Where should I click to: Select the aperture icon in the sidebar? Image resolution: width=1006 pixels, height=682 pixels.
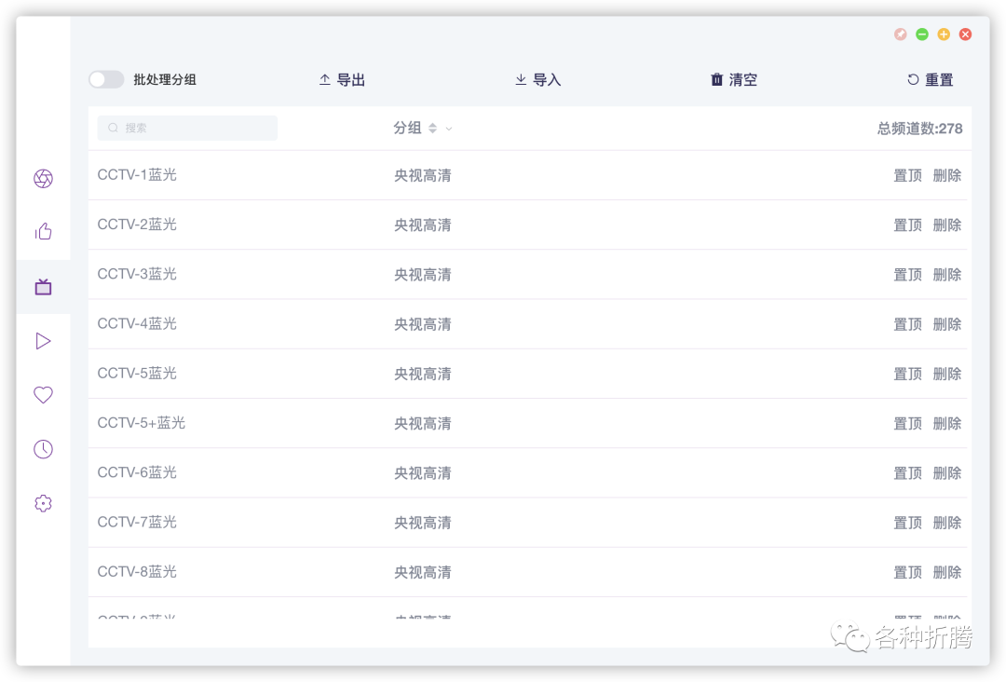[43, 178]
